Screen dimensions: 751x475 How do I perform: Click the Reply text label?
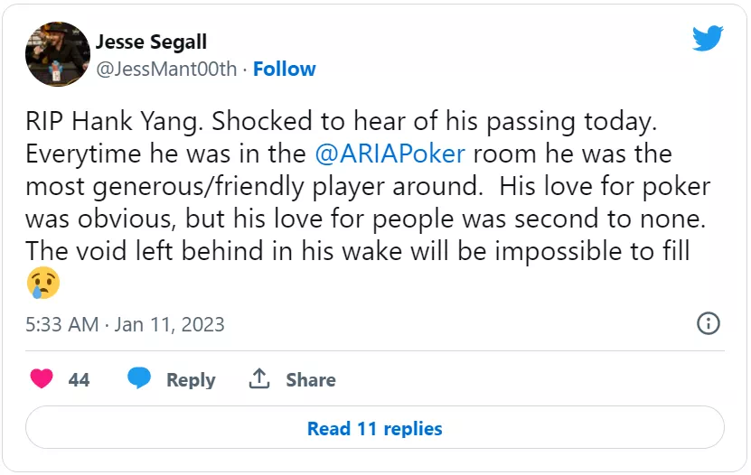191,380
